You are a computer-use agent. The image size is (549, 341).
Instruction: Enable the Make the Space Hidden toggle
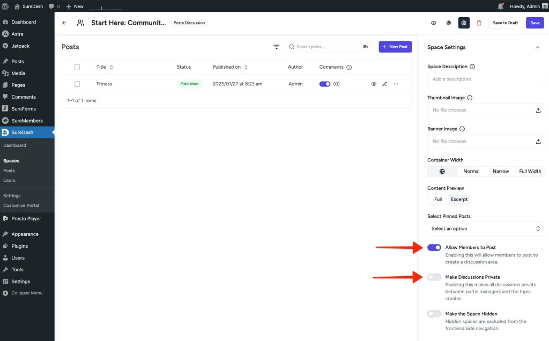pos(434,314)
